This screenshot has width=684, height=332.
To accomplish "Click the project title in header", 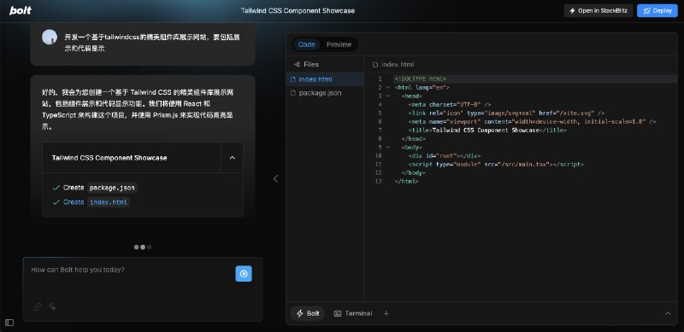I will pyautogui.click(x=298, y=10).
